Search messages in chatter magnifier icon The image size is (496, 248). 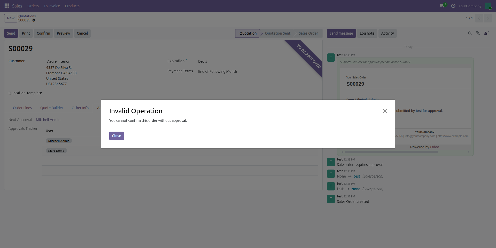click(470, 33)
